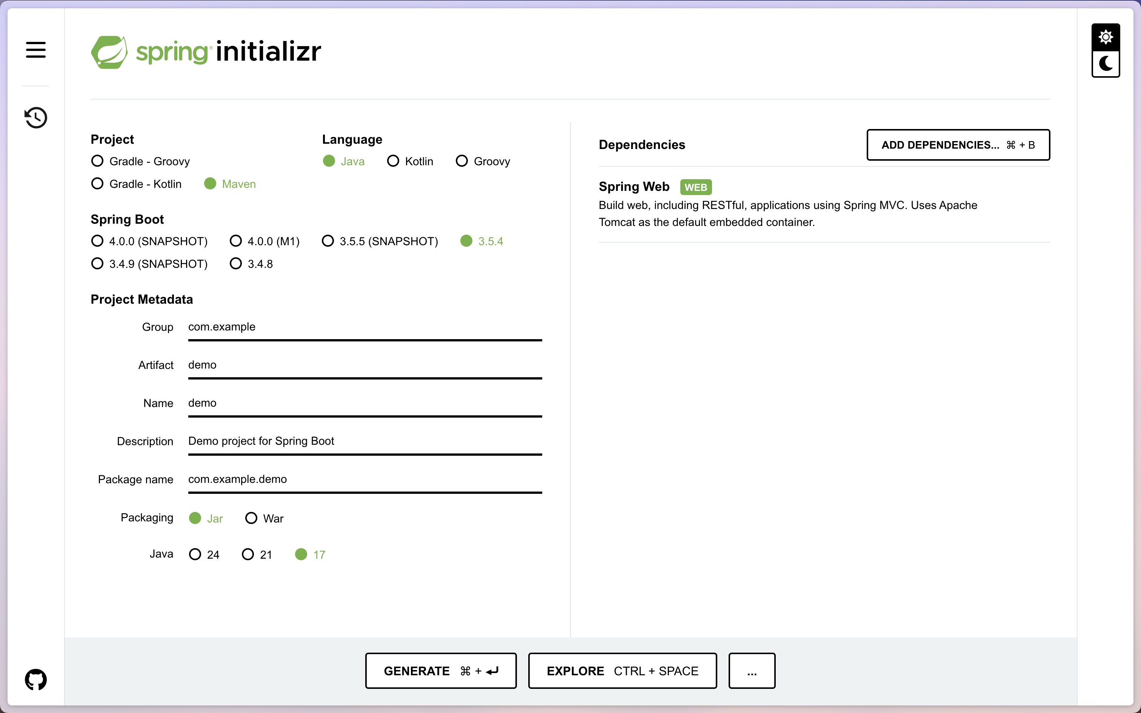Select Spring Boot 3.5.5 (SNAPSHOT)
This screenshot has height=713, width=1141.
click(x=380, y=241)
